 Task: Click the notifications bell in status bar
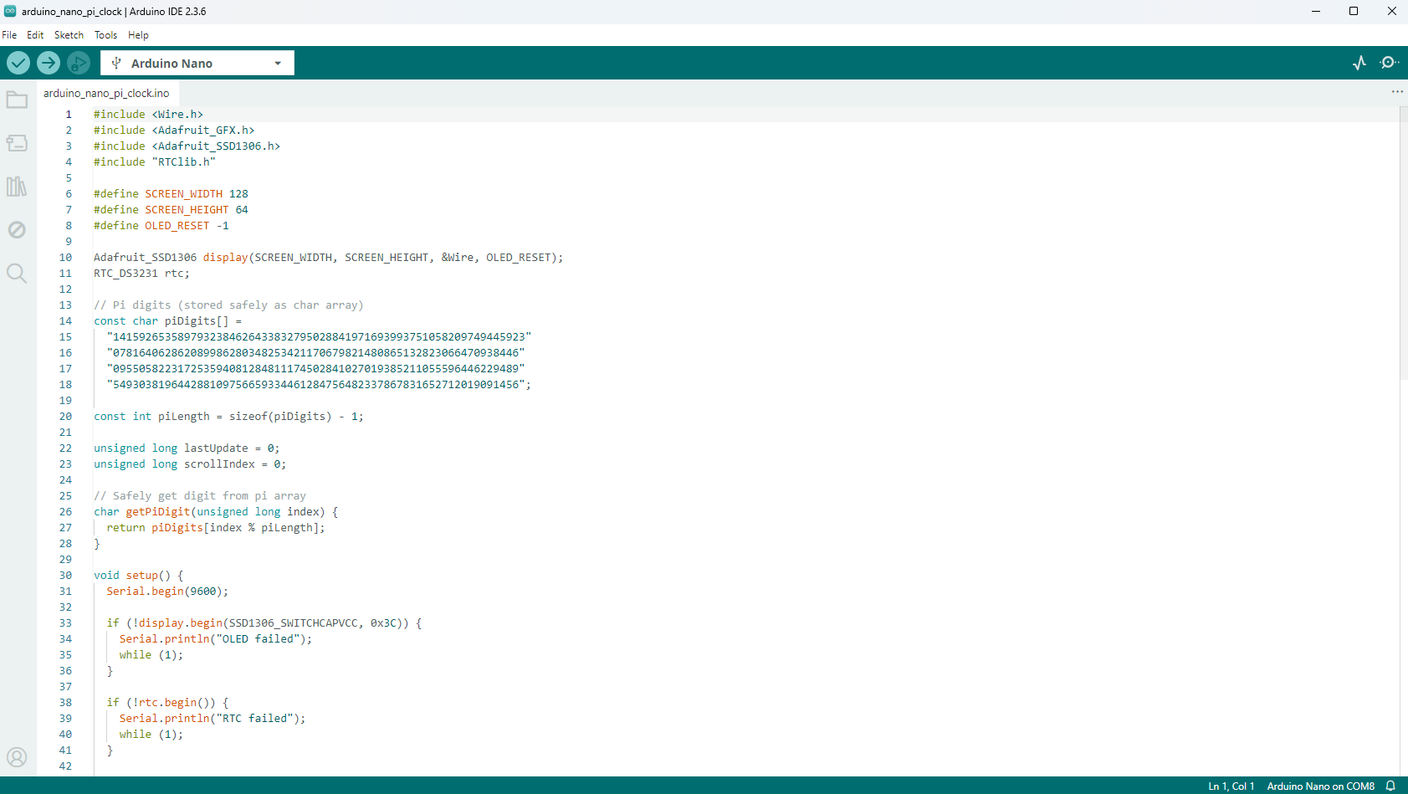tap(1390, 786)
